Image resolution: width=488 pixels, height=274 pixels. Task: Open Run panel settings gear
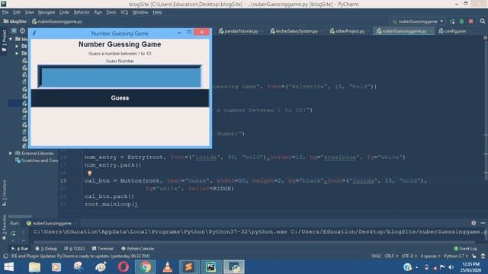coord(474,223)
